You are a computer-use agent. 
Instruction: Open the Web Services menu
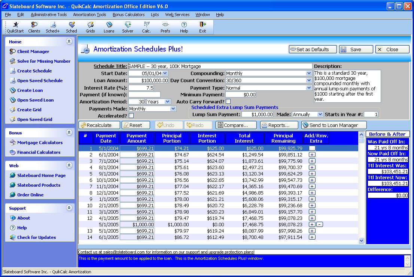pyautogui.click(x=177, y=15)
